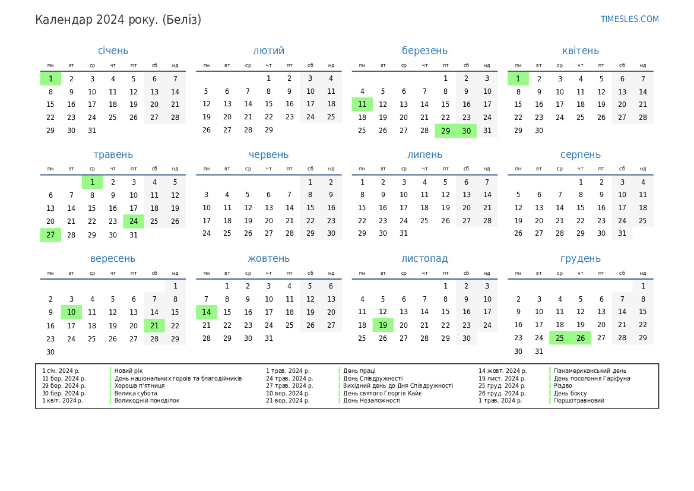Open the TIMESLES.COM link
694x491 pixels.
coord(629,19)
